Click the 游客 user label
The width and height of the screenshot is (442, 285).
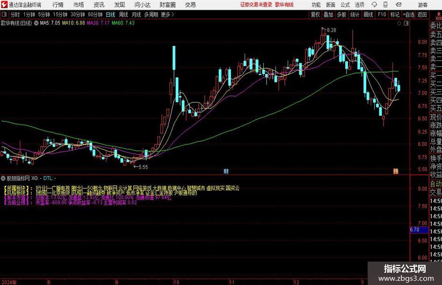[423, 5]
